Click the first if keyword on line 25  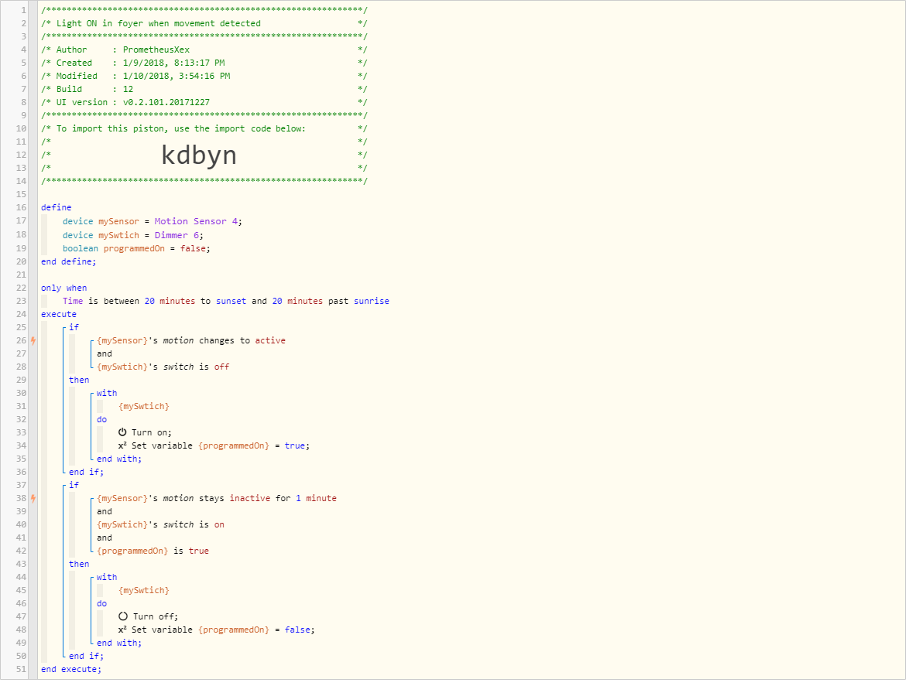(74, 328)
